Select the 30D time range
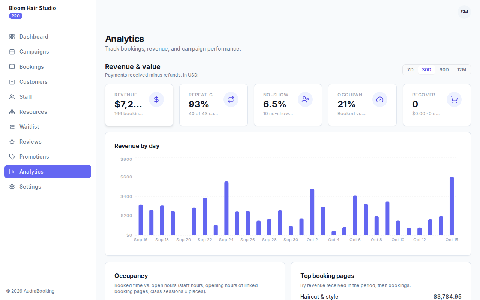 [x=426, y=70]
